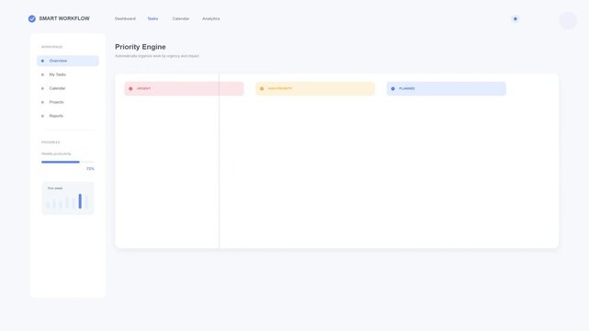Open the user avatar circle at top right
589x331 pixels.
tap(568, 20)
